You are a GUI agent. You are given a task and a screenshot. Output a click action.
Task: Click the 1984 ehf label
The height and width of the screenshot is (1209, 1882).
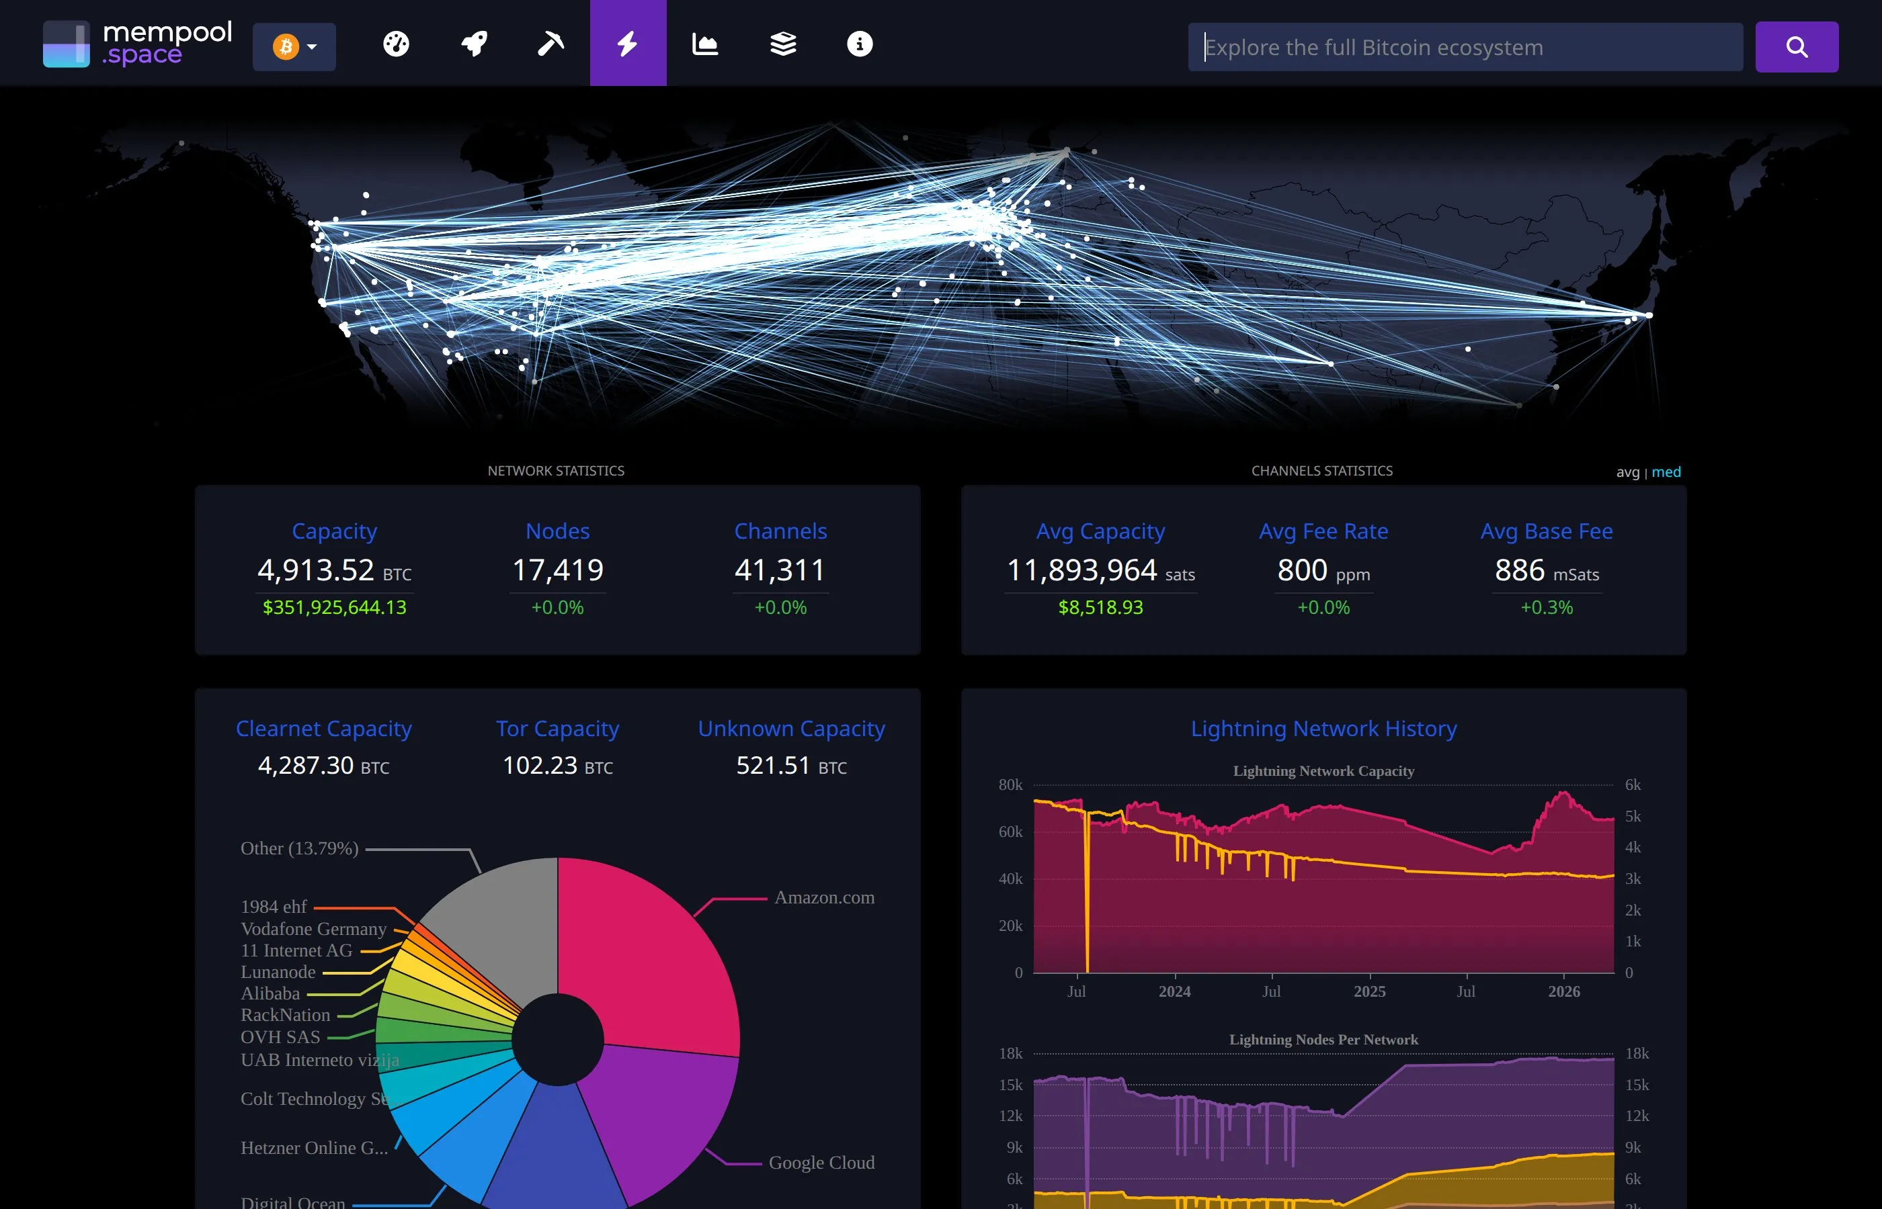(274, 907)
